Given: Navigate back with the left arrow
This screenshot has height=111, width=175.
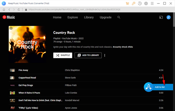Looking at the screenshot, I should click(x=9, y=9).
